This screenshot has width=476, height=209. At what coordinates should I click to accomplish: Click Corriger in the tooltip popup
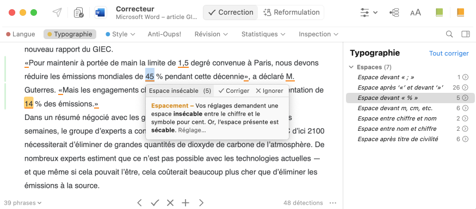coord(234,91)
